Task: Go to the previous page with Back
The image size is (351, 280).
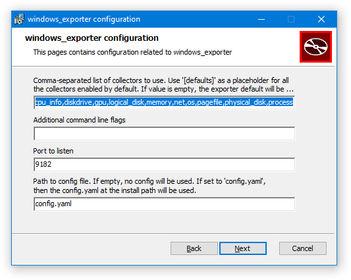Action: (194, 248)
